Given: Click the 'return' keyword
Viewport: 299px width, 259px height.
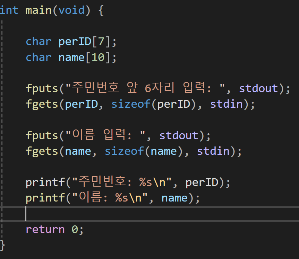Looking at the screenshot, I should pos(45,230).
